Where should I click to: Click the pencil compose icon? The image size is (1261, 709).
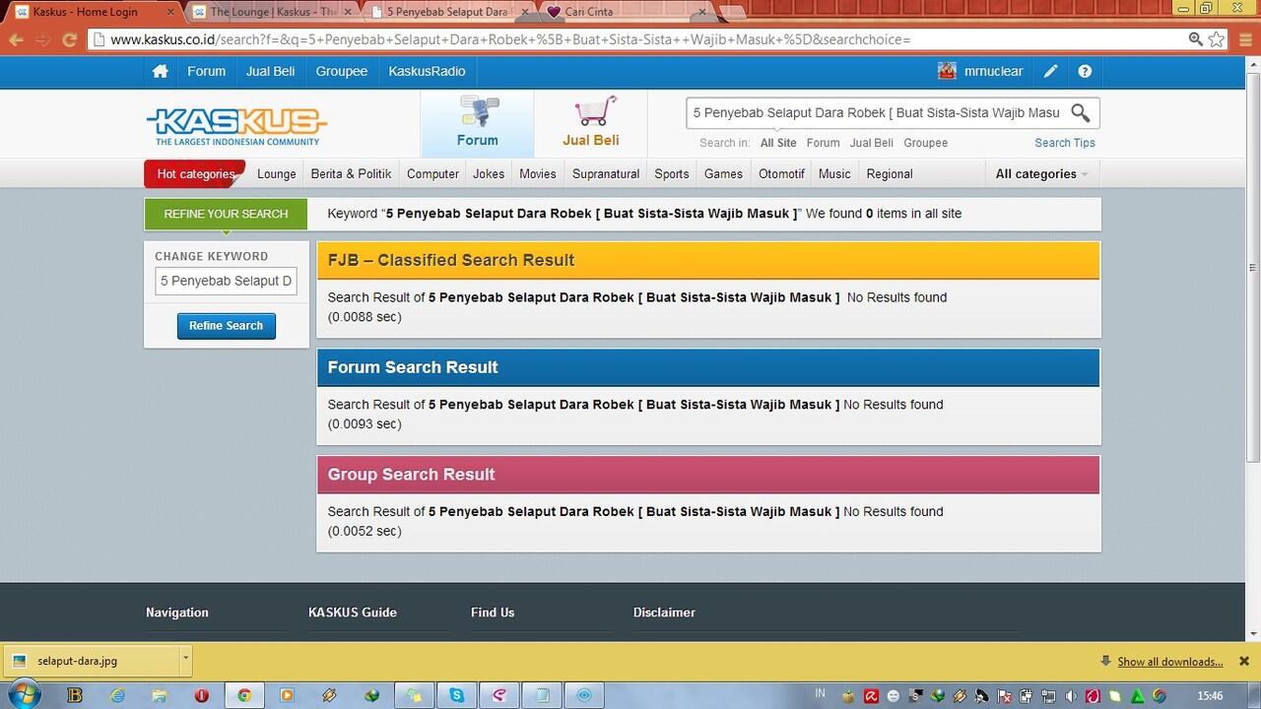pos(1051,71)
